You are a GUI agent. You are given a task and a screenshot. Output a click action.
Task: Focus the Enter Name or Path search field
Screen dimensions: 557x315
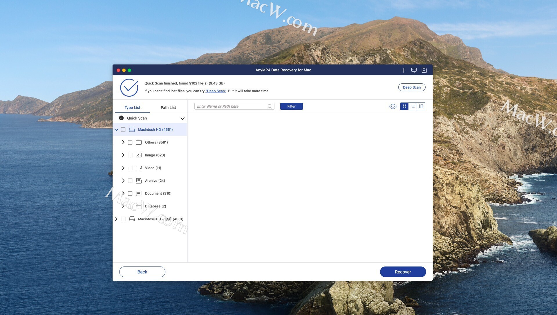(x=234, y=106)
